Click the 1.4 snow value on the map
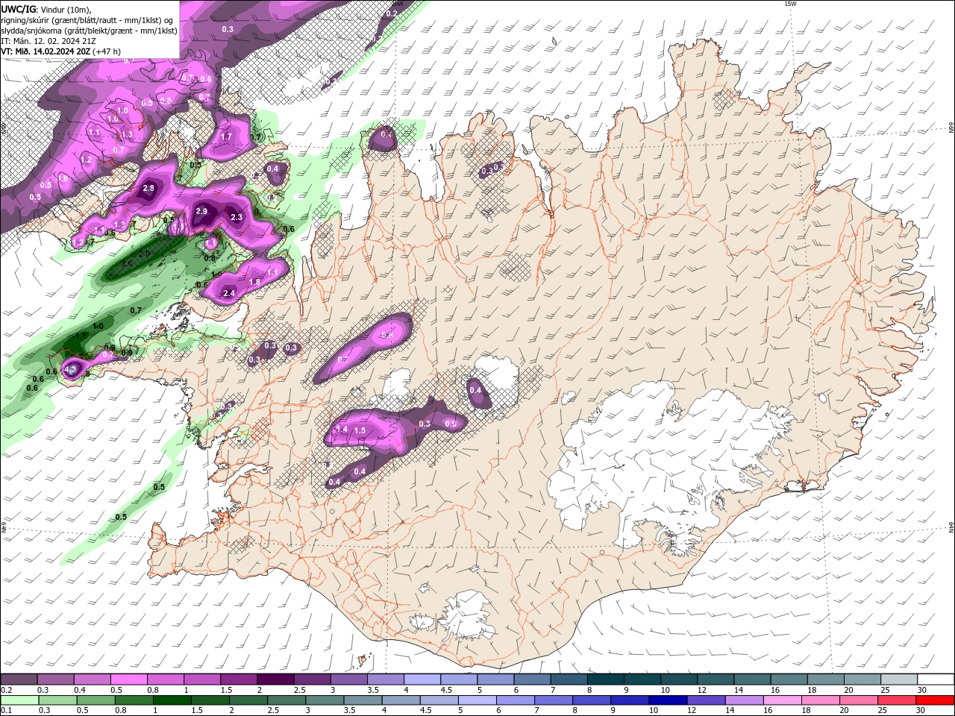Image resolution: width=955 pixels, height=716 pixels. tap(343, 429)
